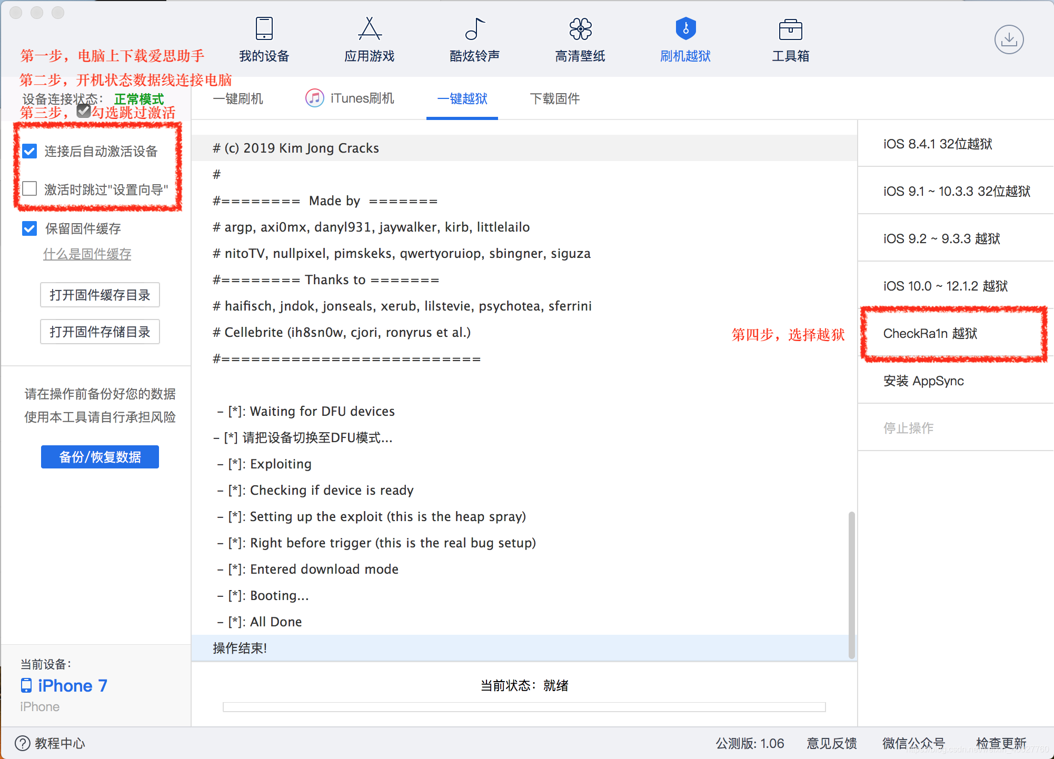Screen dimensions: 1054x759
Task: Click 公测版: 1.06 version text
Action: click(750, 743)
